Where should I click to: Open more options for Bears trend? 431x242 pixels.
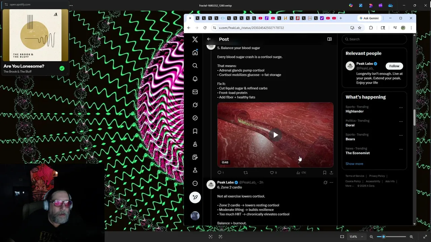(x=401, y=135)
